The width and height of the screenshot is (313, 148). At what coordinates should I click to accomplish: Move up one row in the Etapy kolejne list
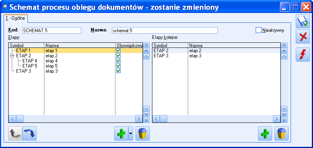click(284, 57)
